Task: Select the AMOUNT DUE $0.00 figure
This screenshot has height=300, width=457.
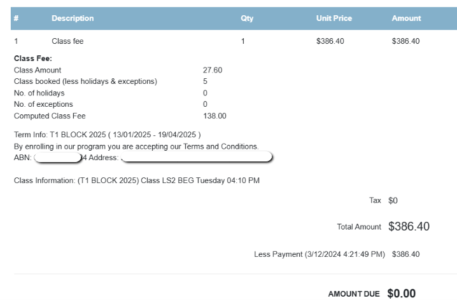Action: coord(401,293)
